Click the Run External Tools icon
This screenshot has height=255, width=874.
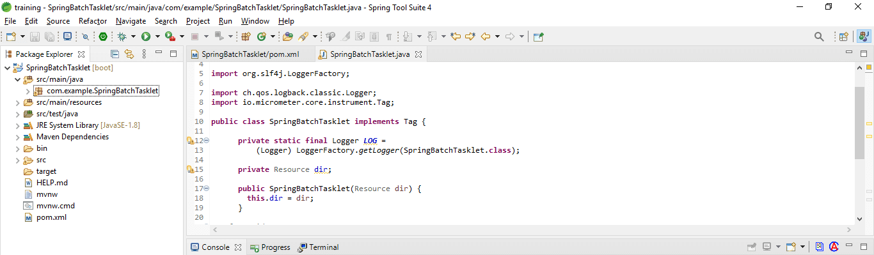170,36
